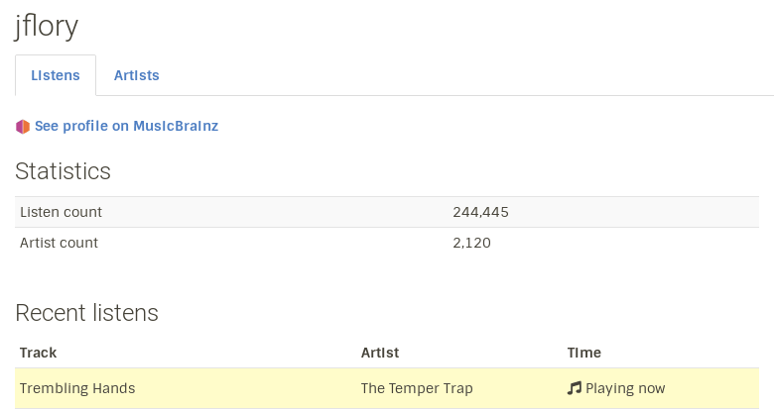Viewport: 774px width, 410px height.
Task: Click the 244,445 listen count value
Action: tap(481, 212)
